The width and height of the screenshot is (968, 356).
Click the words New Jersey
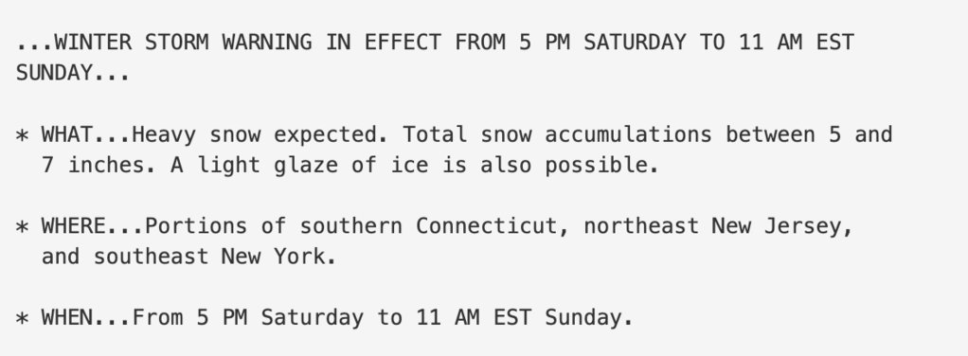tap(777, 227)
